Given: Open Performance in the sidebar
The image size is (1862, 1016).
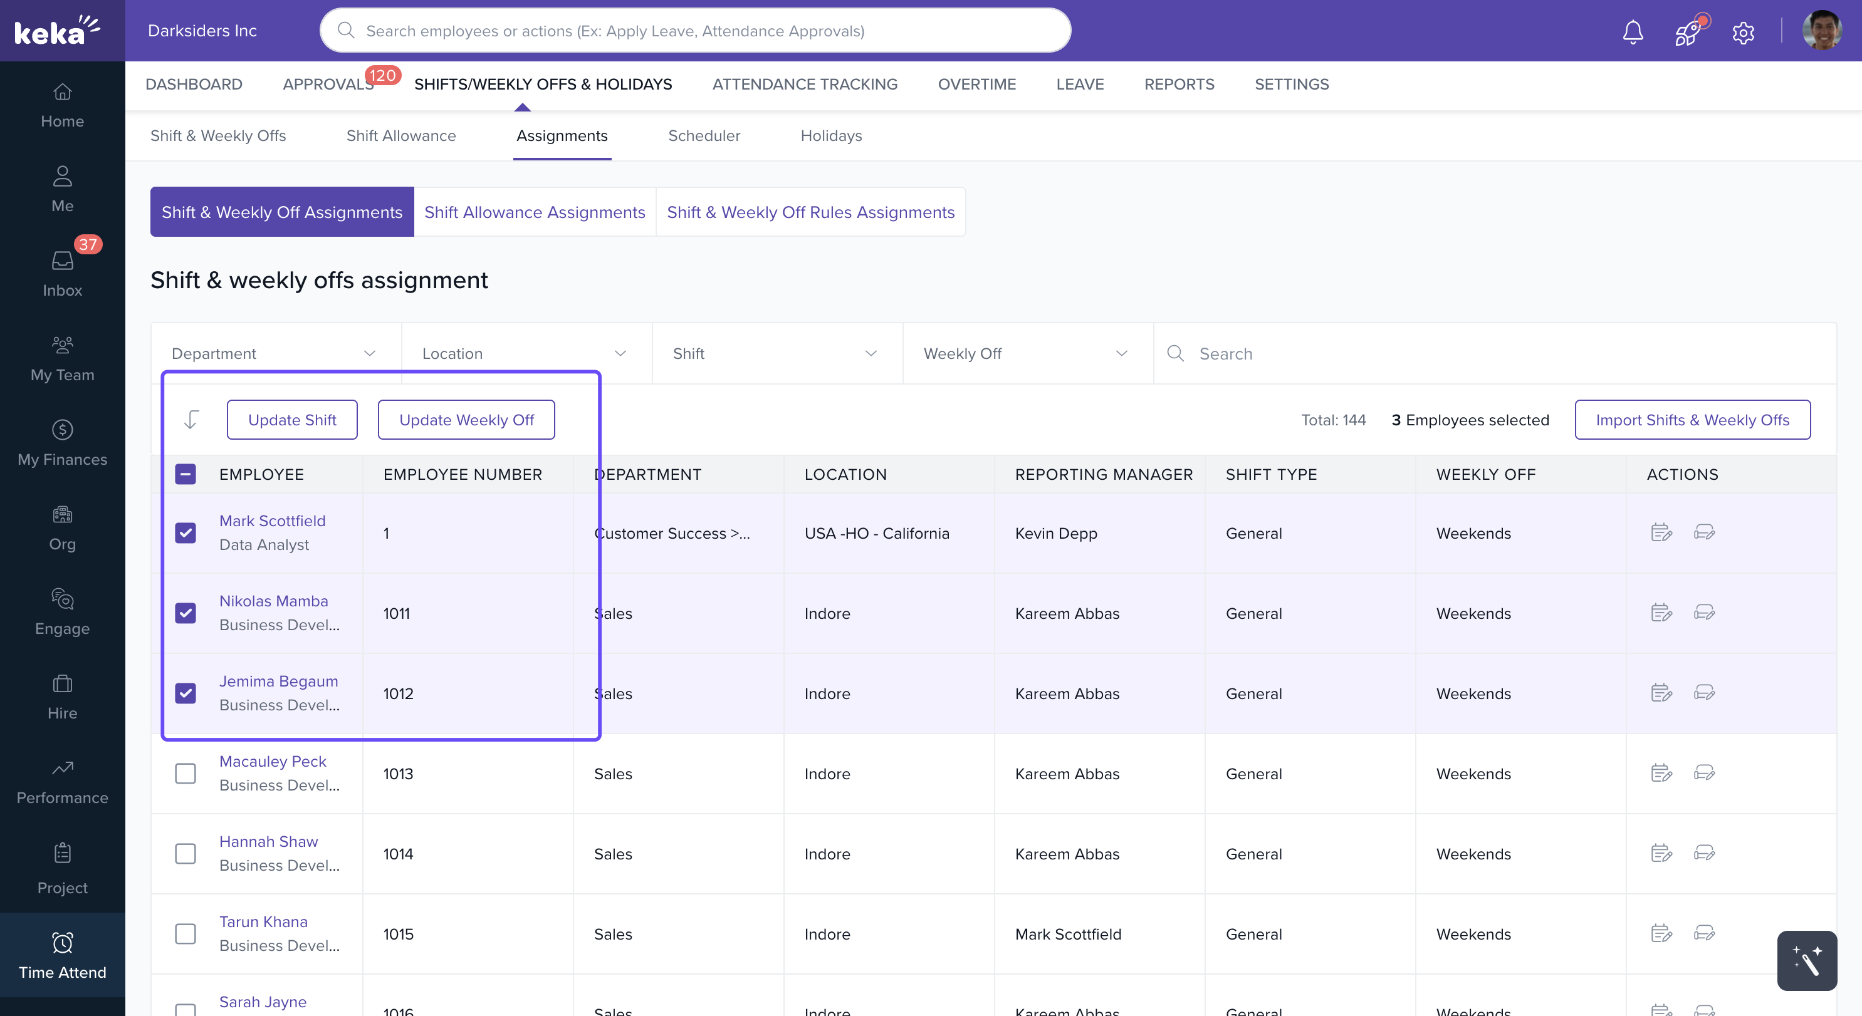Looking at the screenshot, I should point(62,780).
